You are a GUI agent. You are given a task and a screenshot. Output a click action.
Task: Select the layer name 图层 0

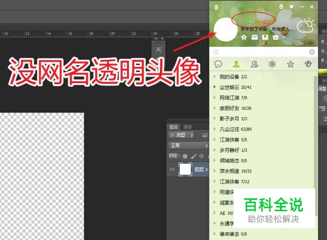(201, 169)
